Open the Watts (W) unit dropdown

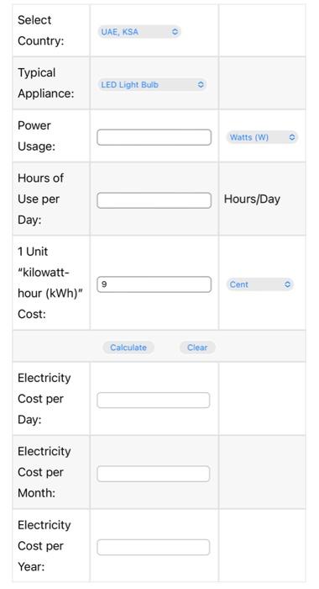pyautogui.click(x=262, y=137)
